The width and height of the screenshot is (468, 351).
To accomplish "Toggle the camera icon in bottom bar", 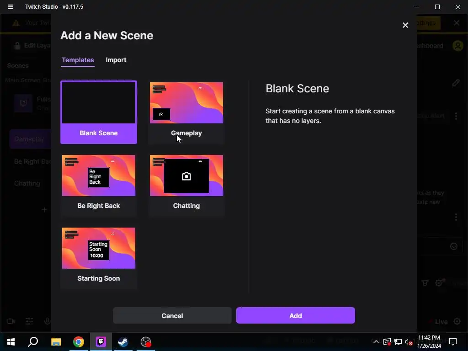I will click(11, 321).
